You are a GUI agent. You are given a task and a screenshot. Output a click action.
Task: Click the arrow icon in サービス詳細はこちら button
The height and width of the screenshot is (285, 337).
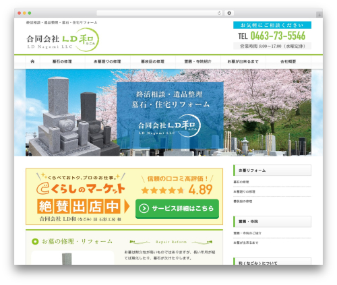(144, 208)
